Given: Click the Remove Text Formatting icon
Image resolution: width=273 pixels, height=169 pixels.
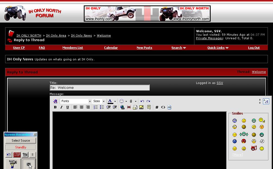Looking at the screenshot, I should (x=55, y=101).
